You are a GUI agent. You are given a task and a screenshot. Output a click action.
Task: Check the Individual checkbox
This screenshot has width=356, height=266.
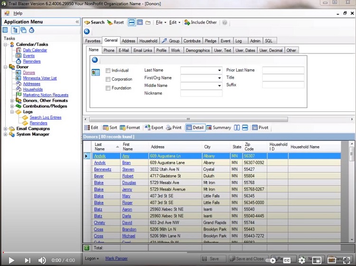pyautogui.click(x=108, y=71)
